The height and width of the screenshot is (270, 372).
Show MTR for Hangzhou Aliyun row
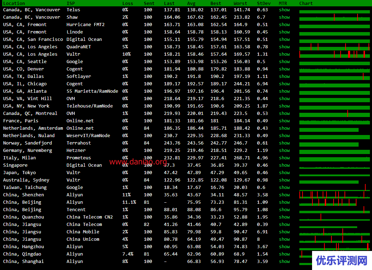click(x=284, y=246)
